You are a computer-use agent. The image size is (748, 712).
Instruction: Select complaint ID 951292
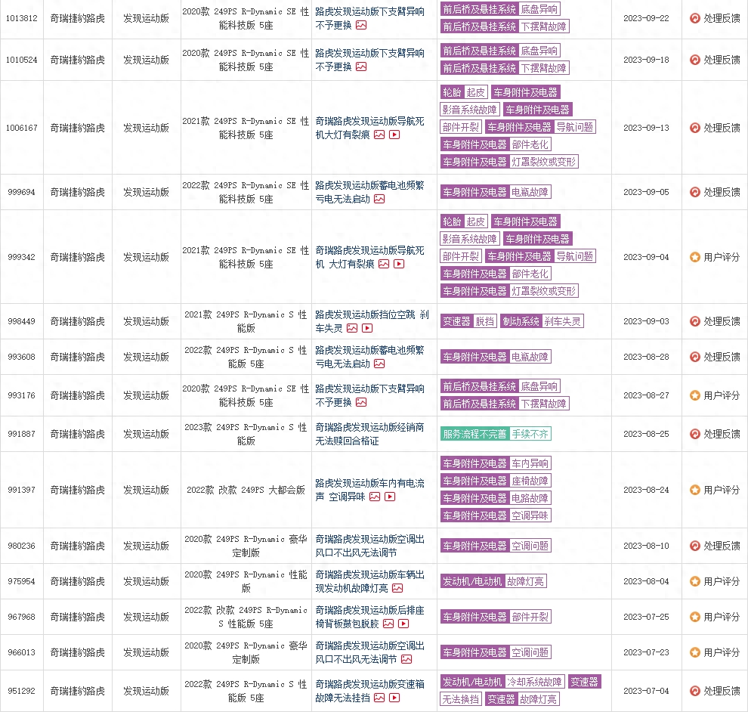click(x=21, y=691)
